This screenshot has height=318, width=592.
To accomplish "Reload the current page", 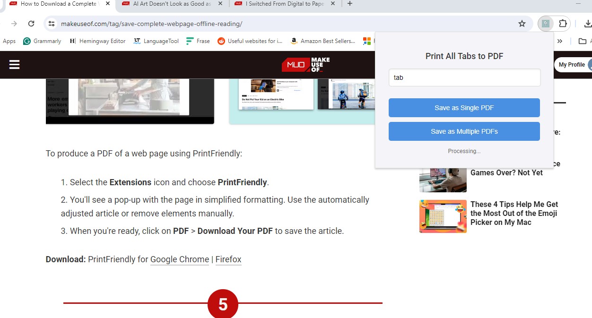I will 31,24.
